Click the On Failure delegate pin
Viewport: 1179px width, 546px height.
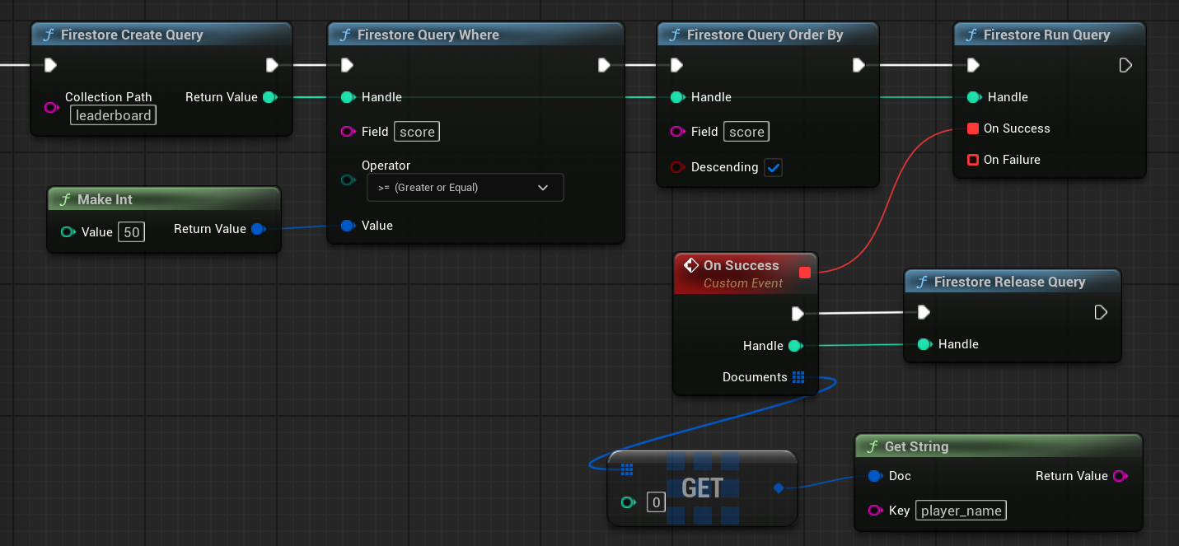pyautogui.click(x=973, y=160)
